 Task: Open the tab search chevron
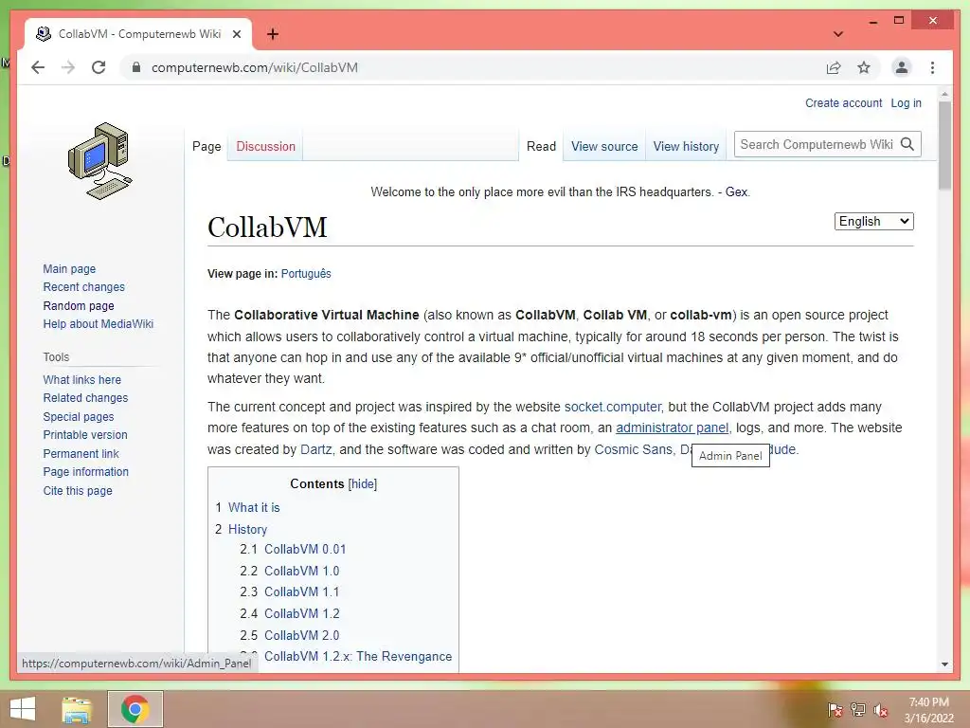pyautogui.click(x=838, y=34)
